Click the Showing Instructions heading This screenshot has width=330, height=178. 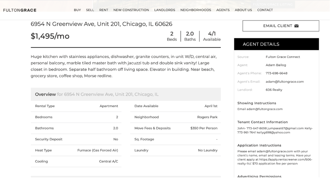257,103
